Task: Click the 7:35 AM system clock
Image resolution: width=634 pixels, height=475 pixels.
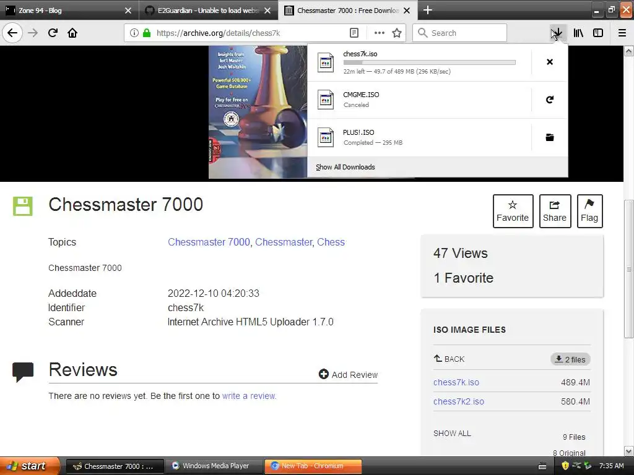Action: pyautogui.click(x=611, y=466)
